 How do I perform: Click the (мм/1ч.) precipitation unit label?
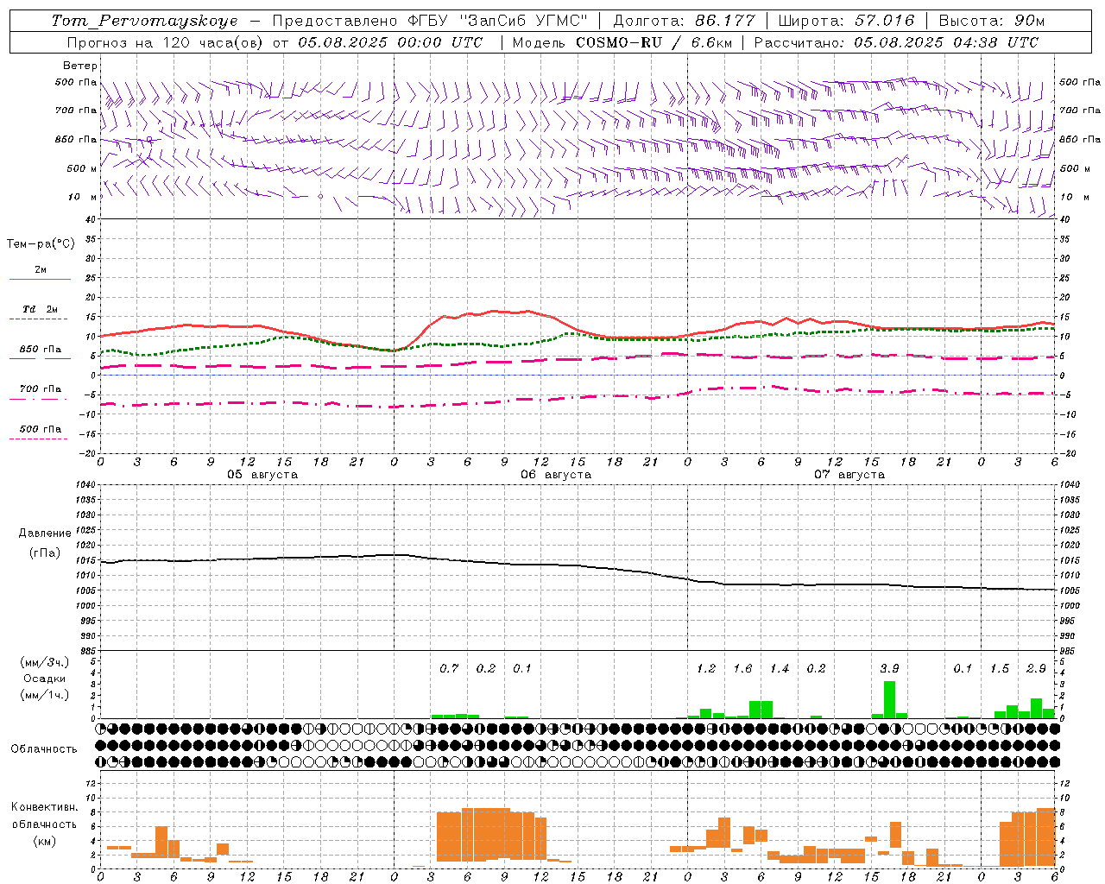pyautogui.click(x=44, y=695)
